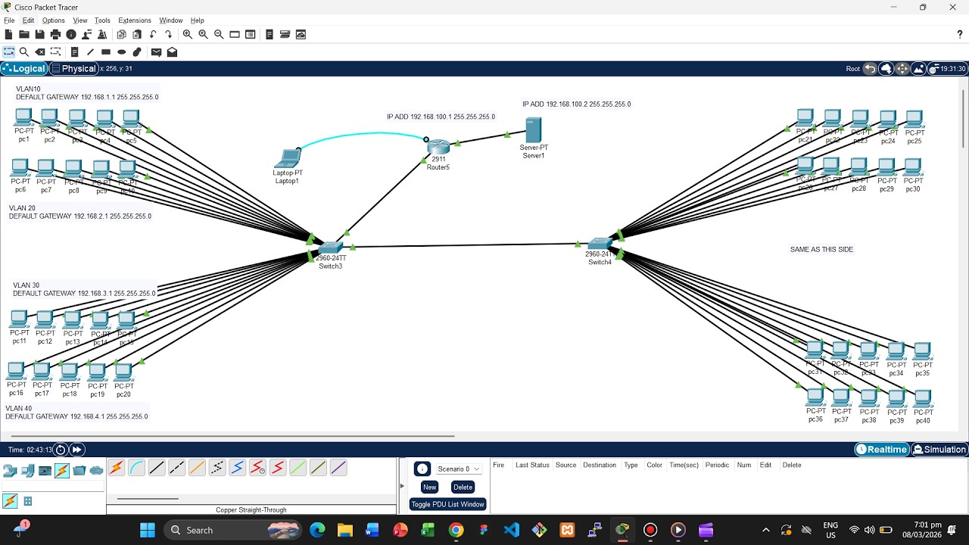The image size is (969, 545).
Task: Switch to Realtime mode
Action: pos(882,450)
